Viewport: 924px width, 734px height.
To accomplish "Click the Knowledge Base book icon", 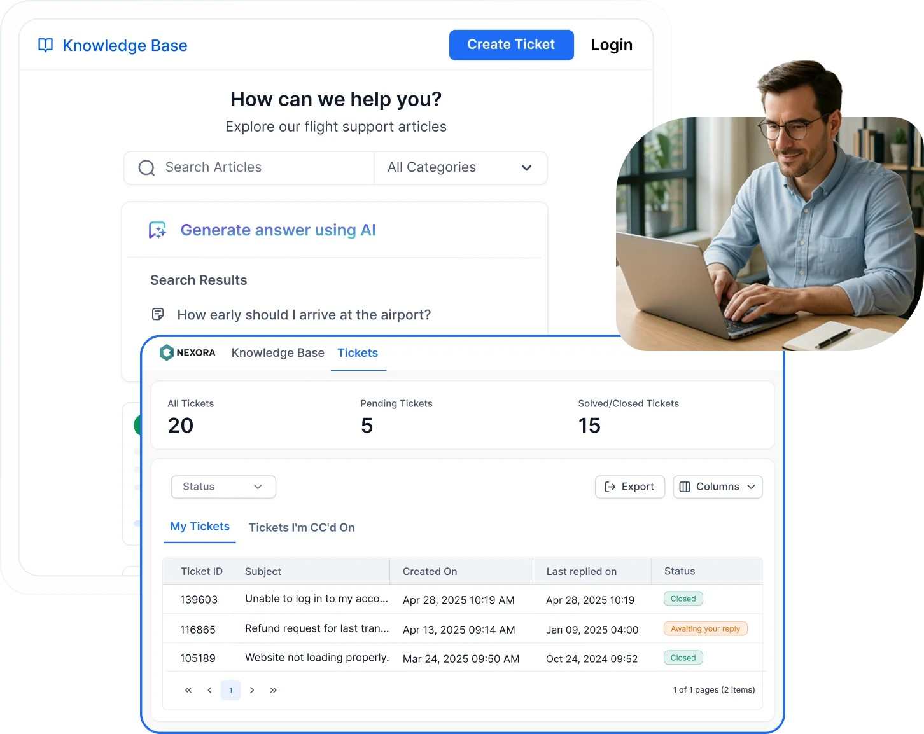I will point(46,45).
